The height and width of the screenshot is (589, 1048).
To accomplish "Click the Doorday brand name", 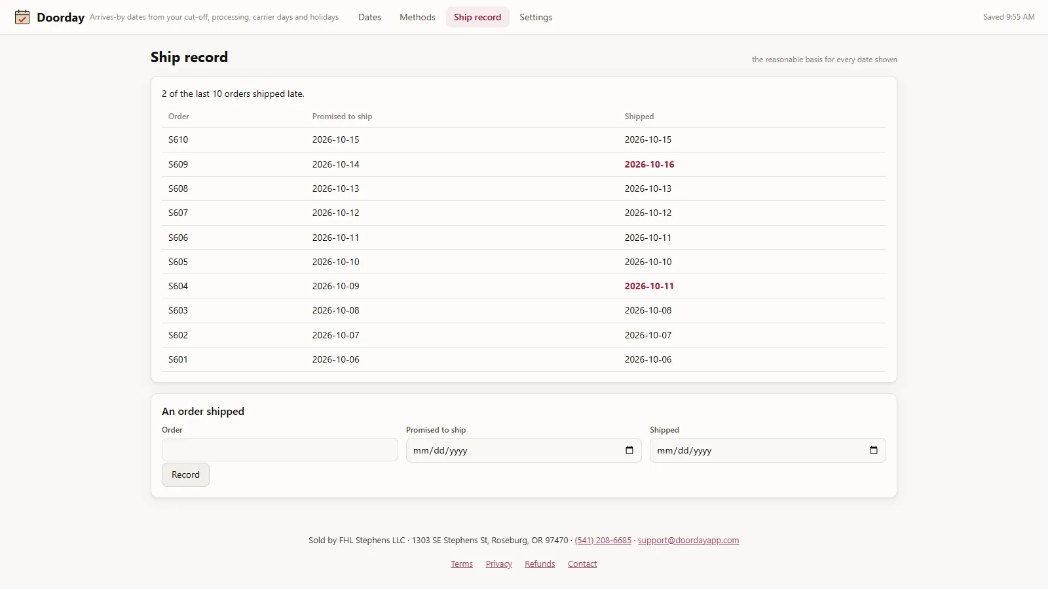I will [x=60, y=18].
